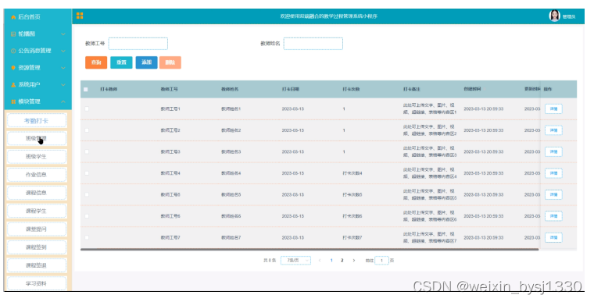Click the 打卡日期 column header
Image resolution: width=594 pixels, height=302 pixels.
pyautogui.click(x=290, y=89)
